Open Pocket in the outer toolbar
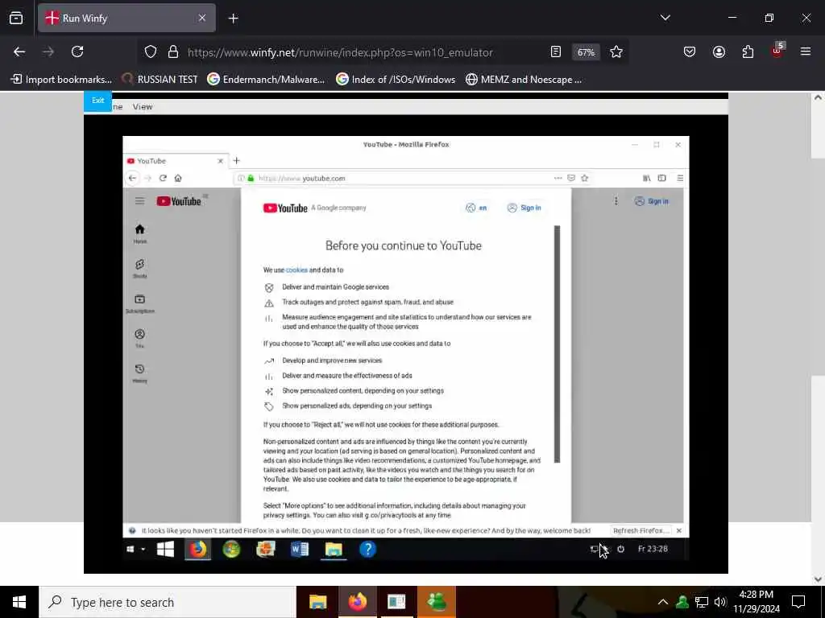825x618 pixels. pyautogui.click(x=690, y=51)
